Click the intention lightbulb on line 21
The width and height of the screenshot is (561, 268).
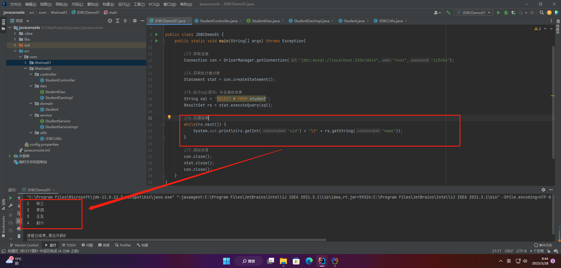(169, 117)
